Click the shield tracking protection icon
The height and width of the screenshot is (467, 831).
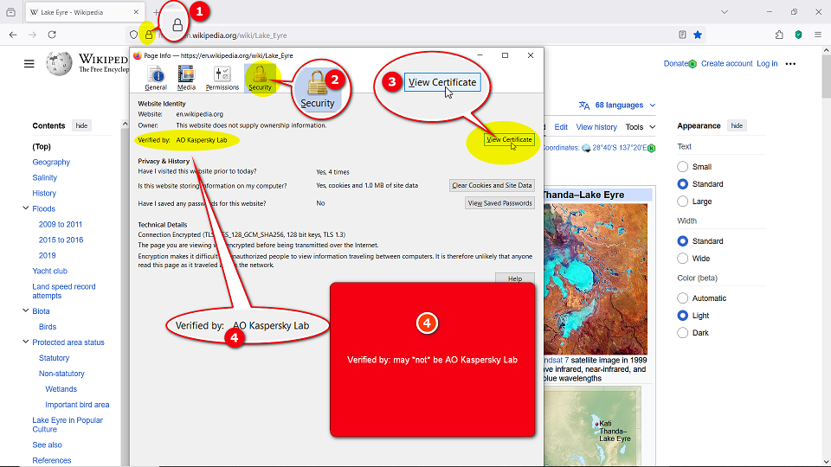point(133,35)
